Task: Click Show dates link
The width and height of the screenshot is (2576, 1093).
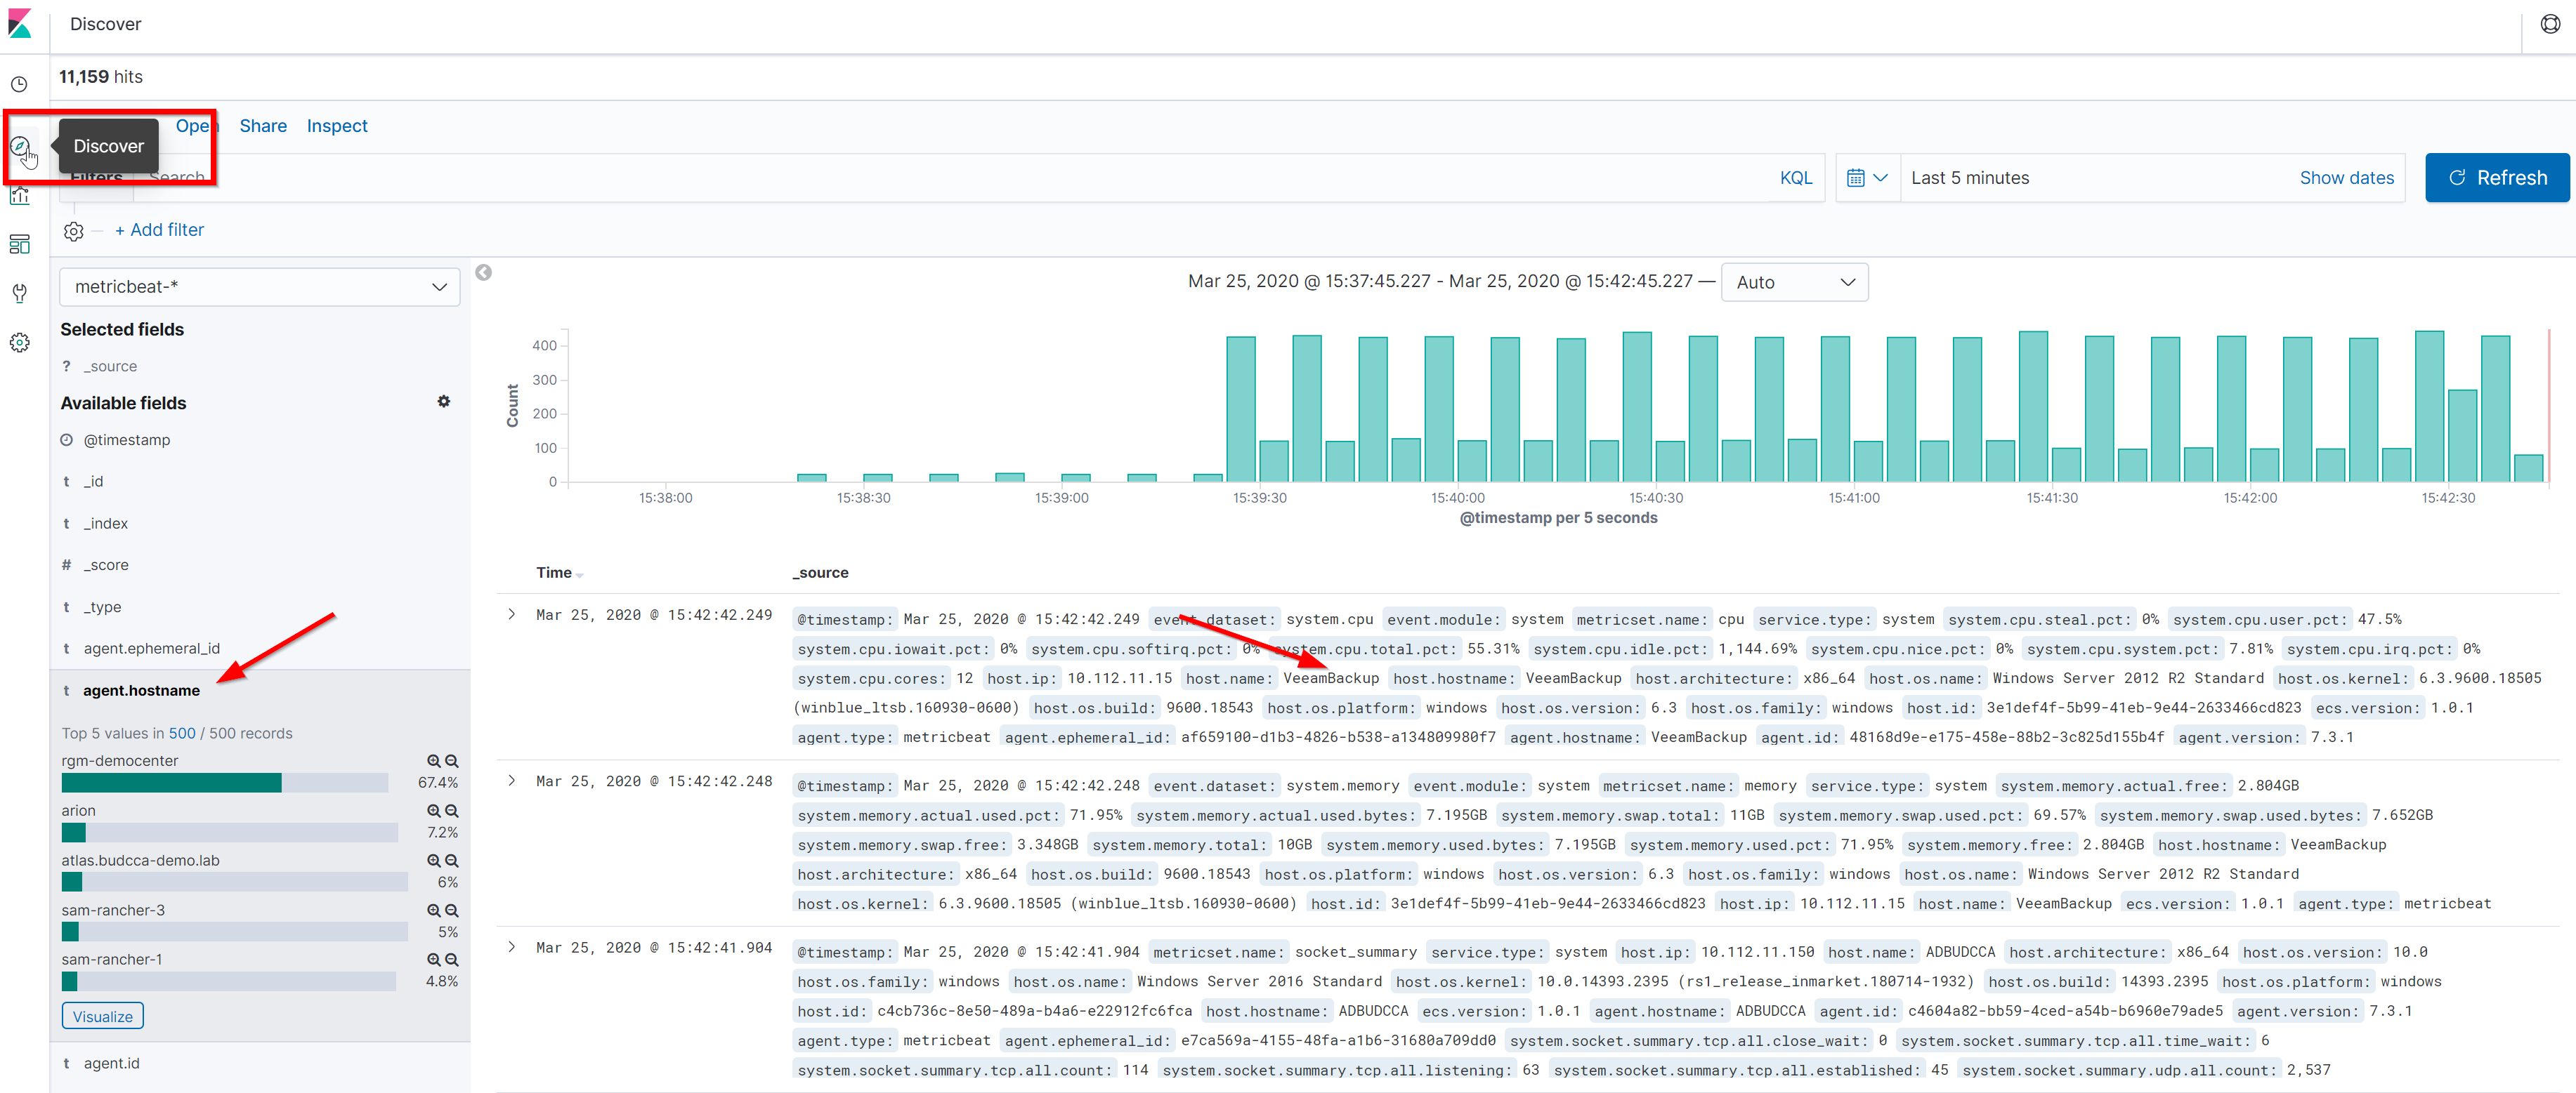Action: [x=2346, y=178]
